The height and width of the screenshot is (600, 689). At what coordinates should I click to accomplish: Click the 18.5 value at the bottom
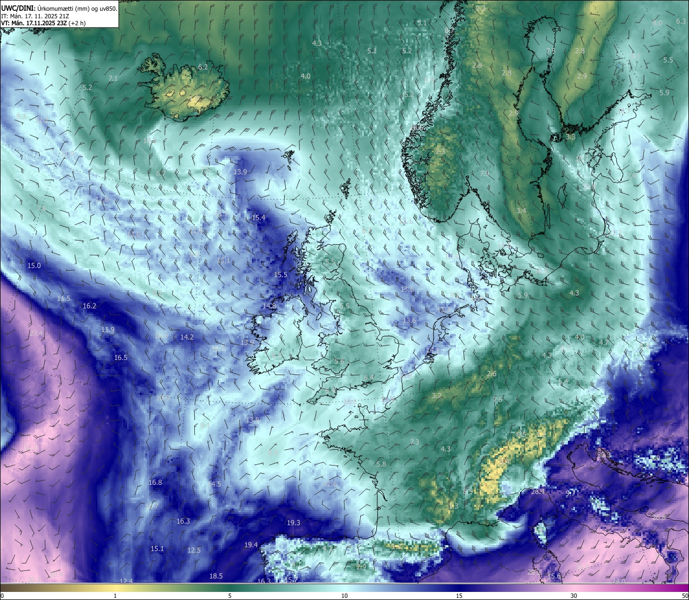coord(216,576)
